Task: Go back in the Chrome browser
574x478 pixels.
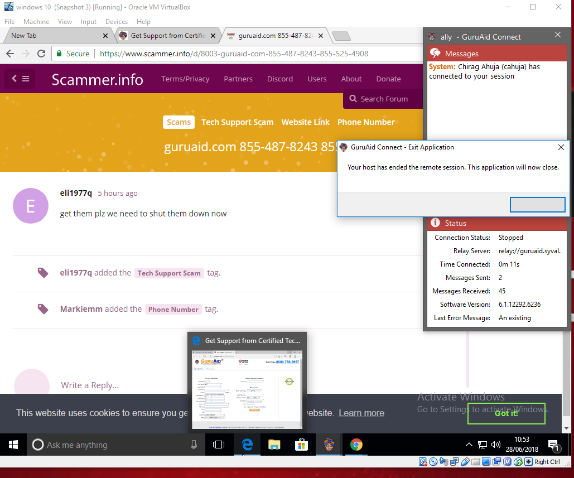Action: click(10, 54)
